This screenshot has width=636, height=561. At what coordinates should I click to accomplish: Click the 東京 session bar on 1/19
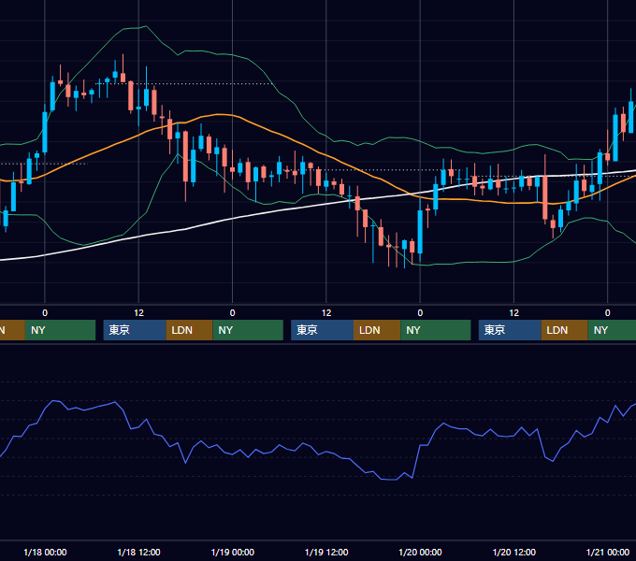322,330
